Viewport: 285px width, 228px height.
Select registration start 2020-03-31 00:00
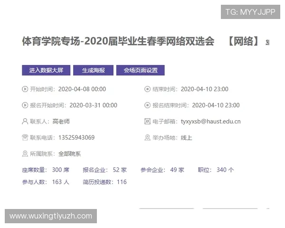coord(93,105)
